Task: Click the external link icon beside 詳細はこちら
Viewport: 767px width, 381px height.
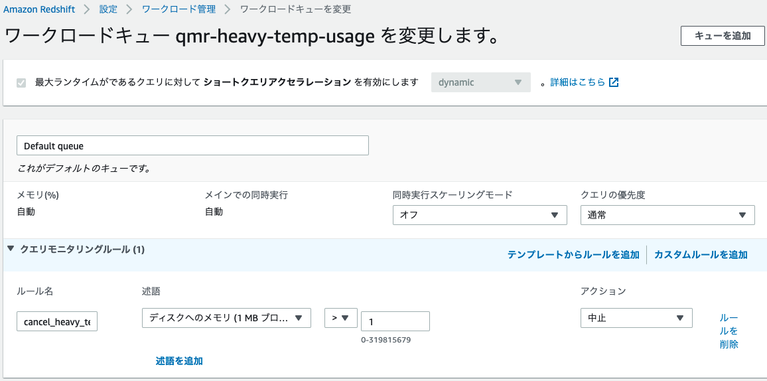Action: [x=614, y=82]
